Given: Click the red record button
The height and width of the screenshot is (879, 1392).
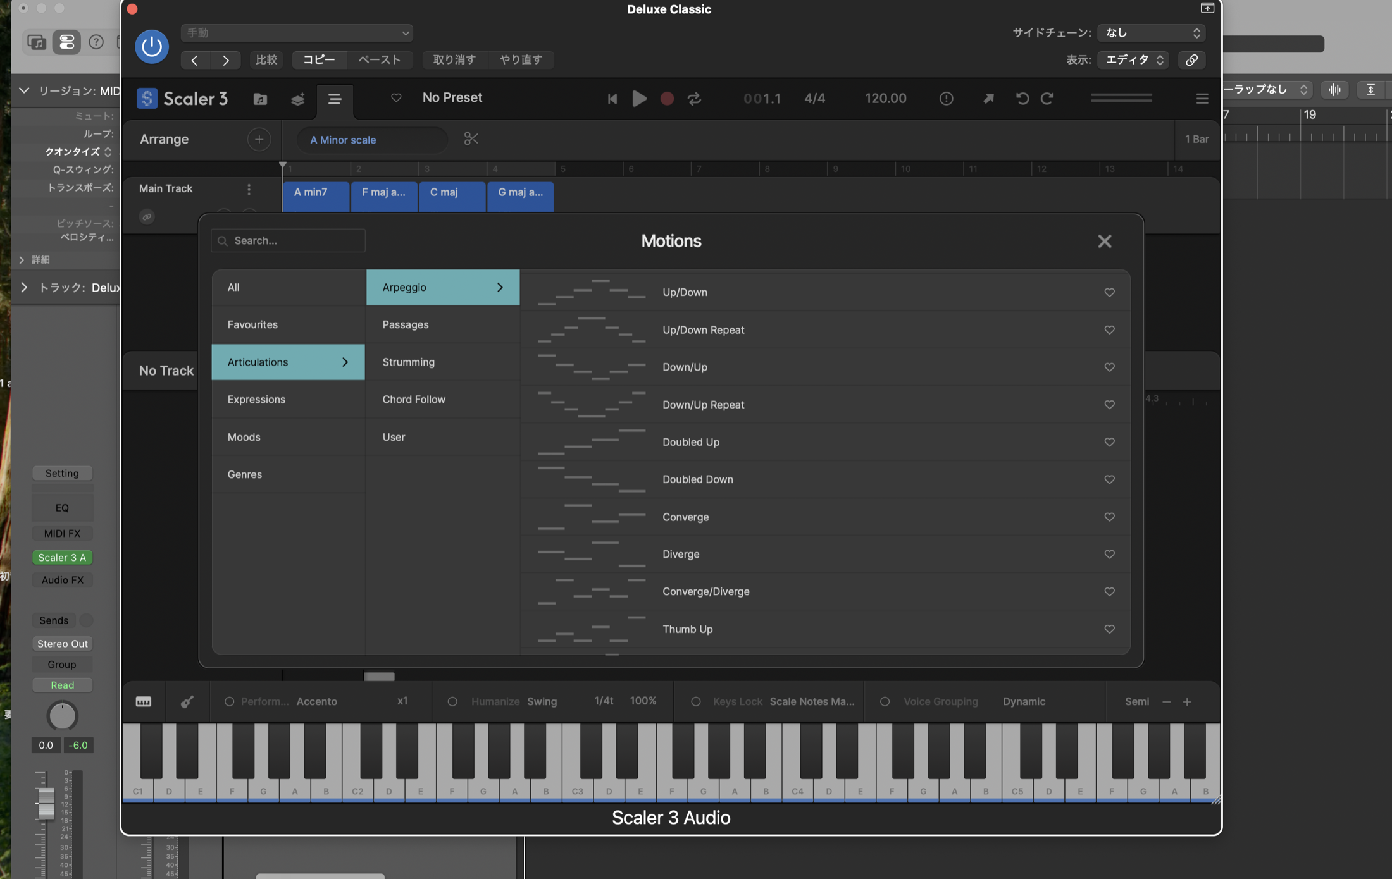Looking at the screenshot, I should point(667,99).
